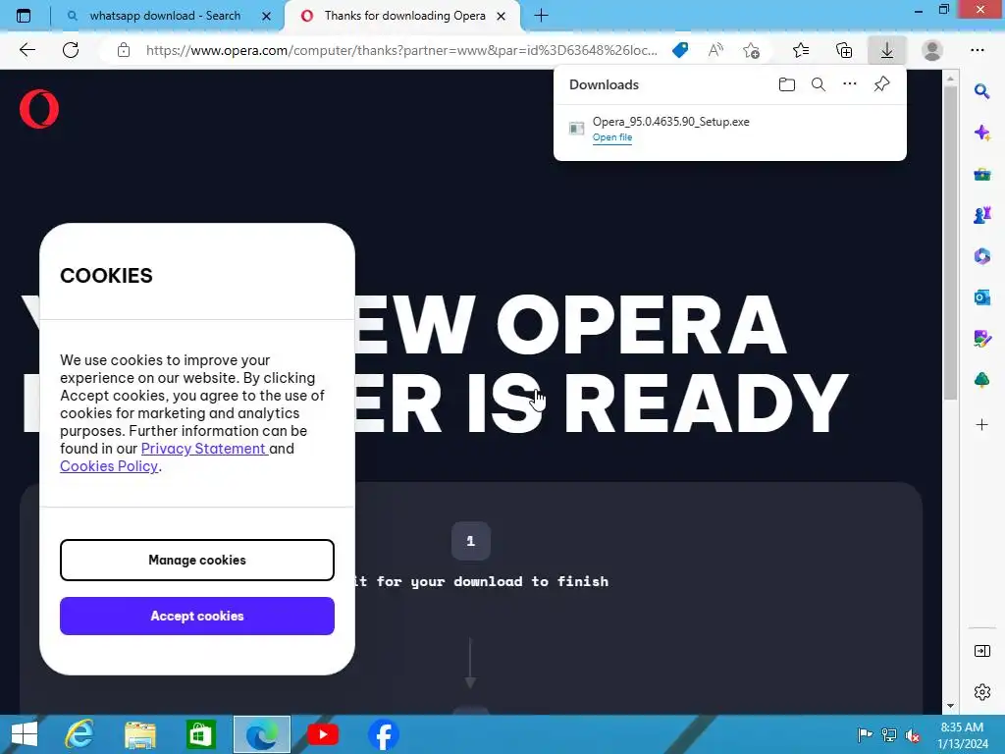1005x754 pixels.
Task: Open File Explorer from taskbar
Action: (x=140, y=734)
